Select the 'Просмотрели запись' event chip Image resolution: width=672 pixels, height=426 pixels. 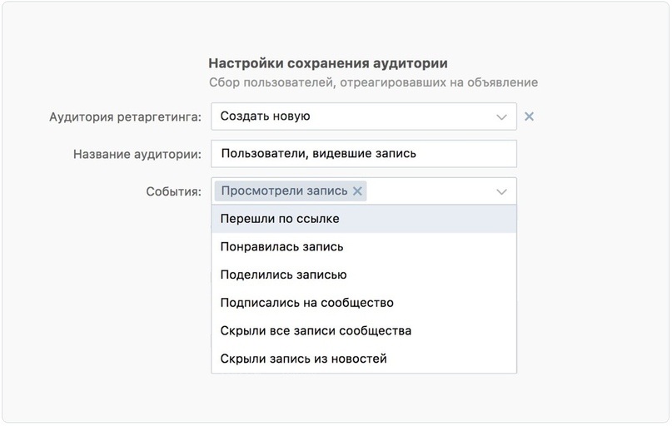pyautogui.click(x=284, y=191)
